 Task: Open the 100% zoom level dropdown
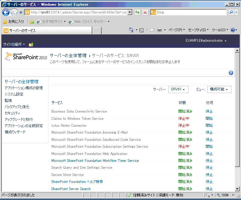tap(233, 195)
